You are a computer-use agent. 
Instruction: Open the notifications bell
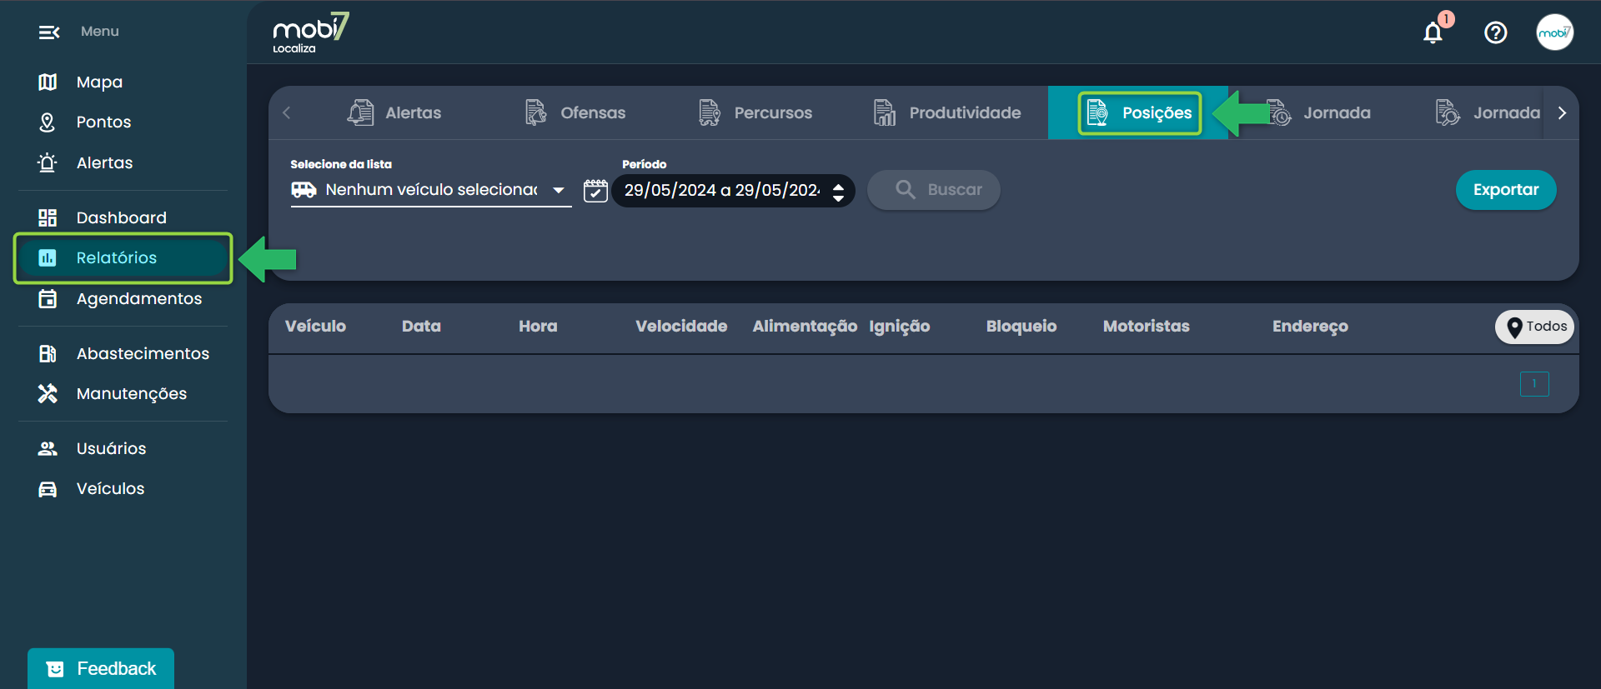1433,32
